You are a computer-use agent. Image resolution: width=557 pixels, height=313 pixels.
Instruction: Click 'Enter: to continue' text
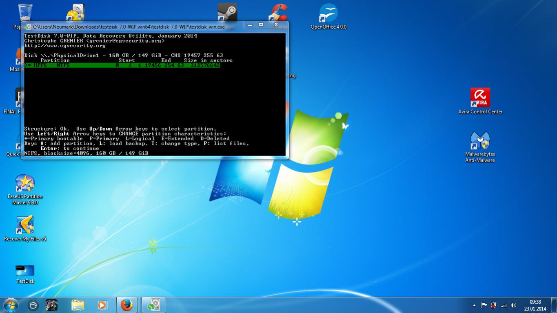coord(70,149)
